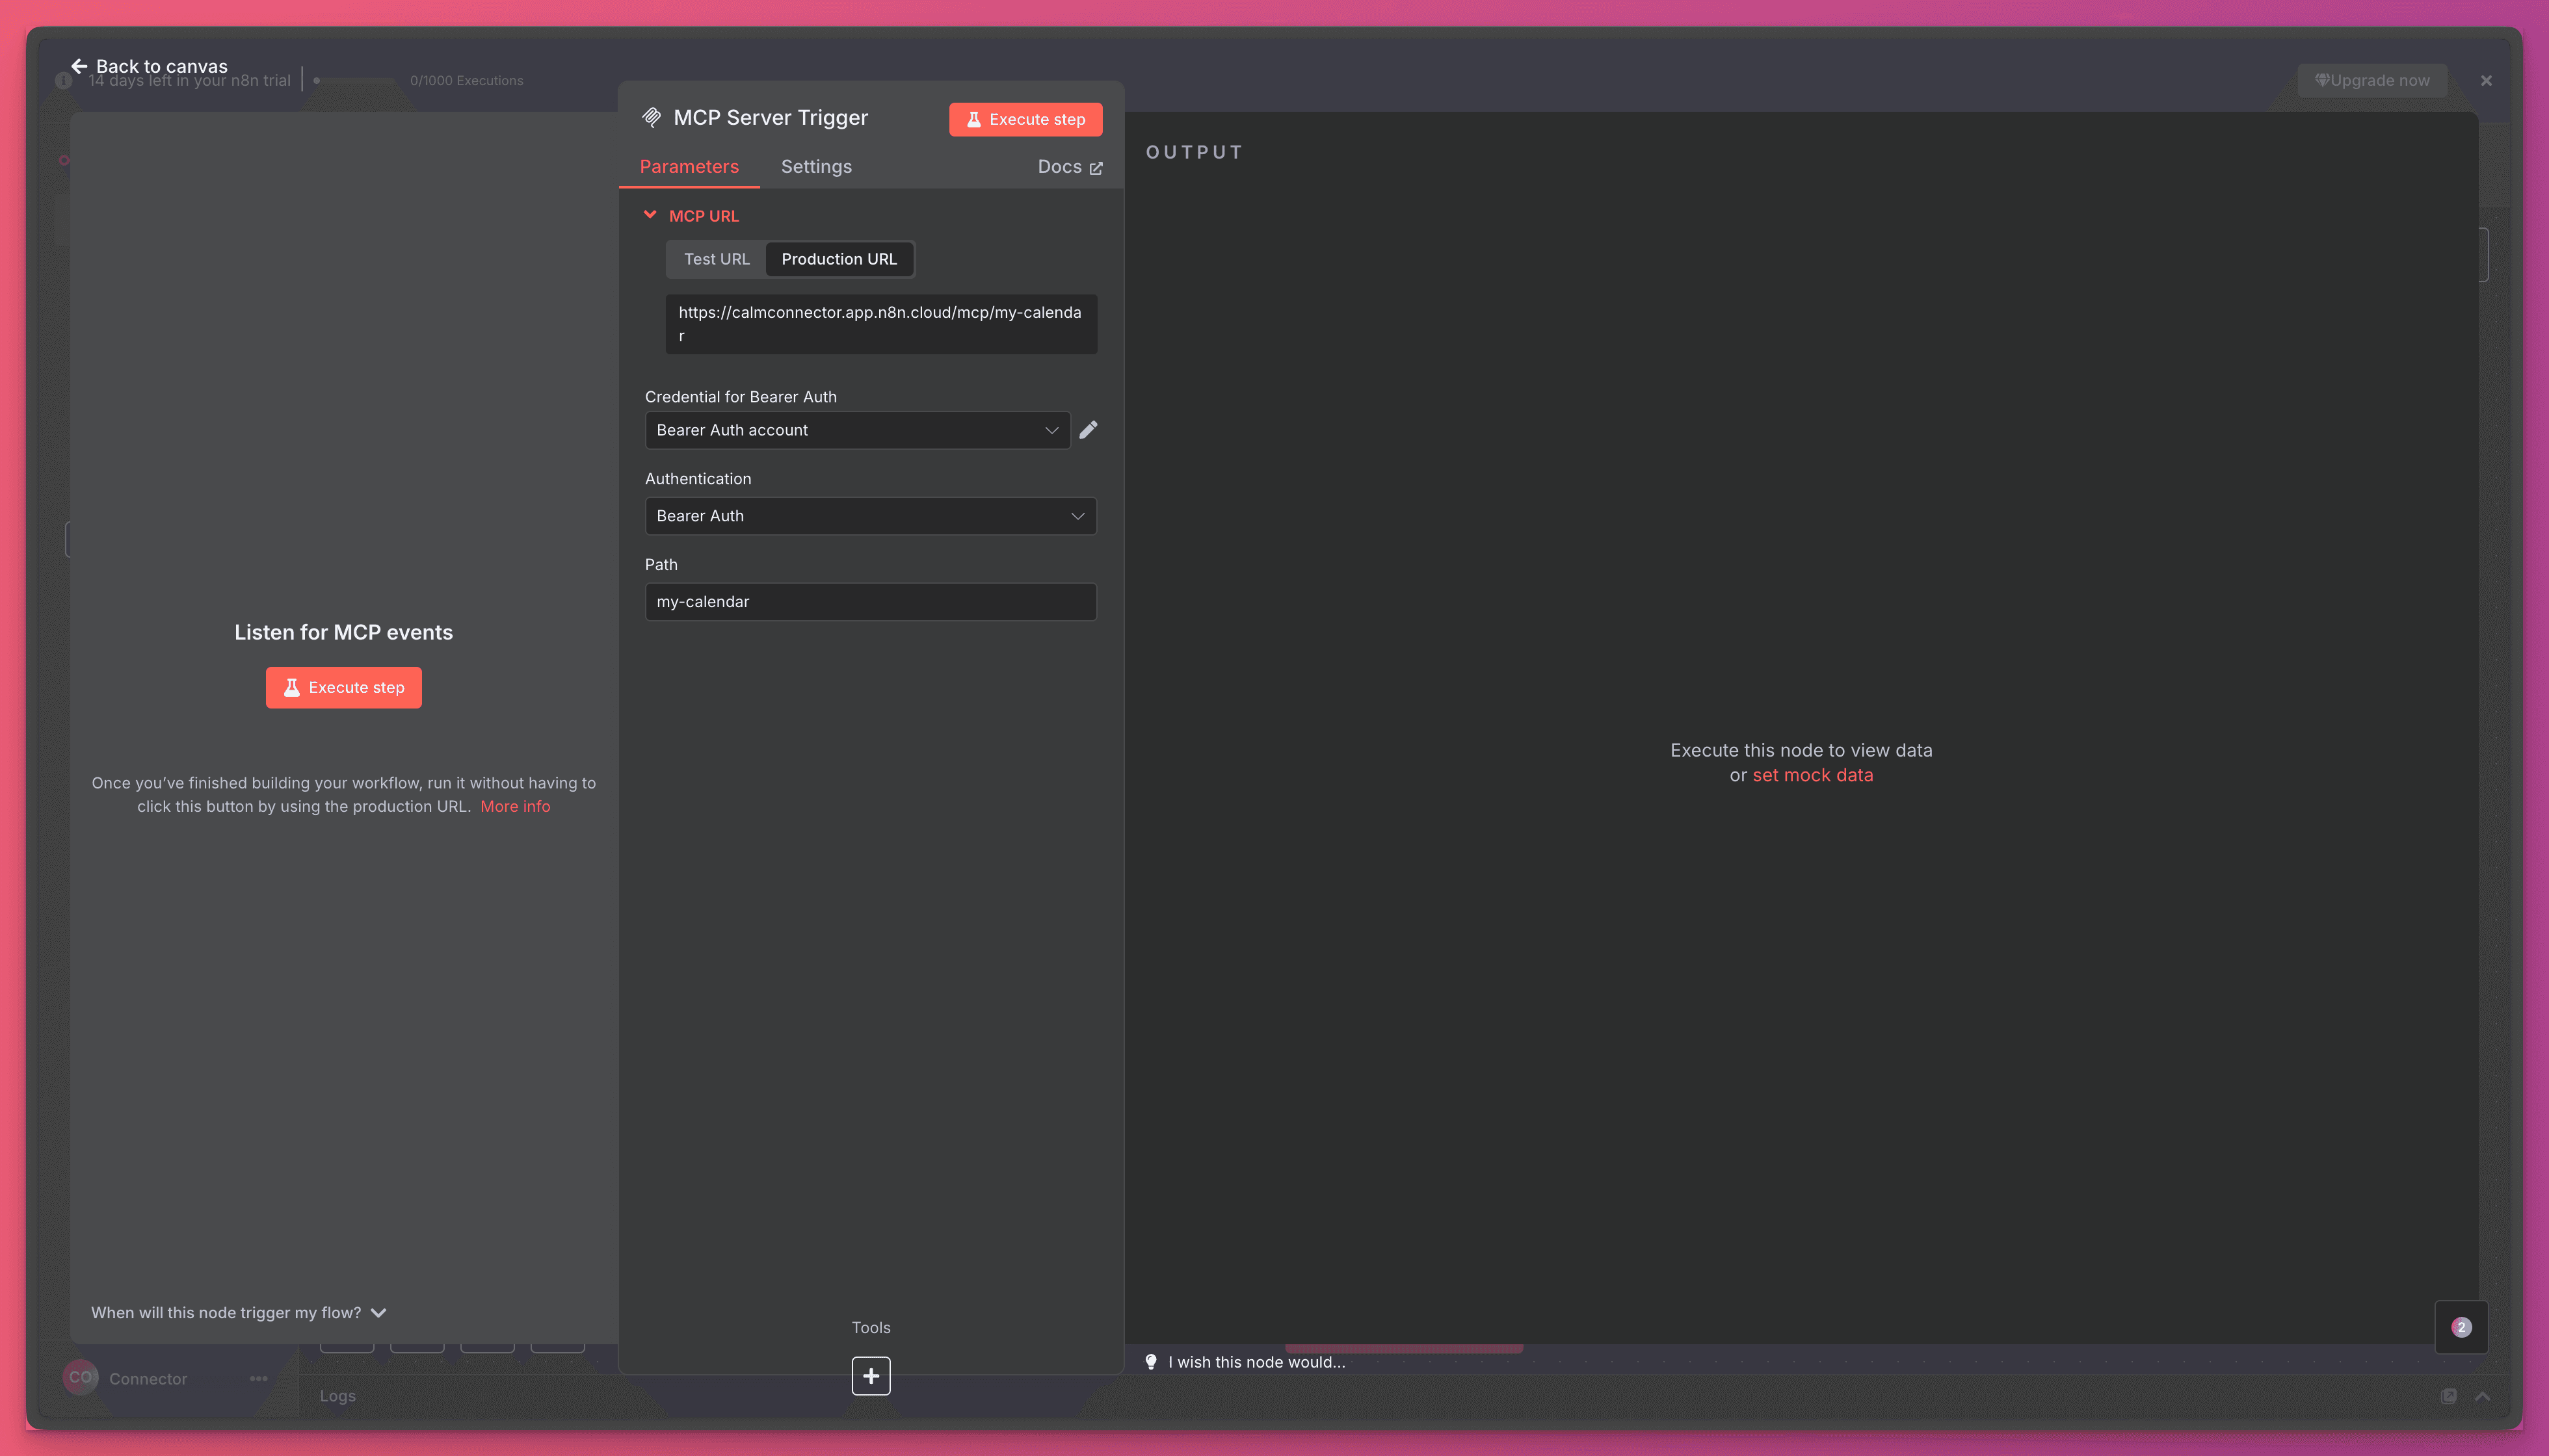
Task: Click the Path input field
Action: pyautogui.click(x=870, y=602)
